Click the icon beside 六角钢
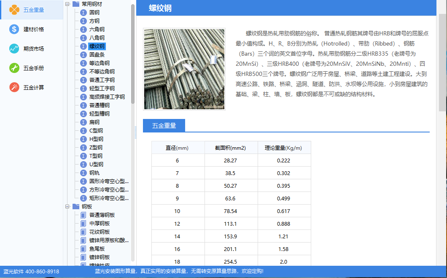This screenshot has height=278, width=447. (83, 30)
